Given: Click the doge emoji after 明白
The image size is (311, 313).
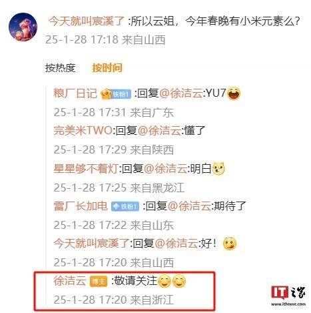Looking at the screenshot, I should click(218, 169).
